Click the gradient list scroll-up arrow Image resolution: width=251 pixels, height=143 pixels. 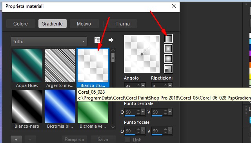(113, 51)
